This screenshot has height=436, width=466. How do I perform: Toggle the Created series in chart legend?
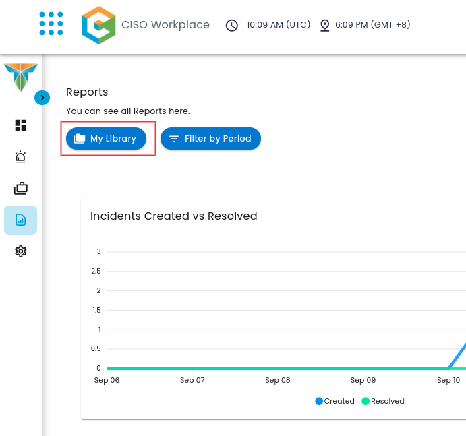[x=335, y=401]
